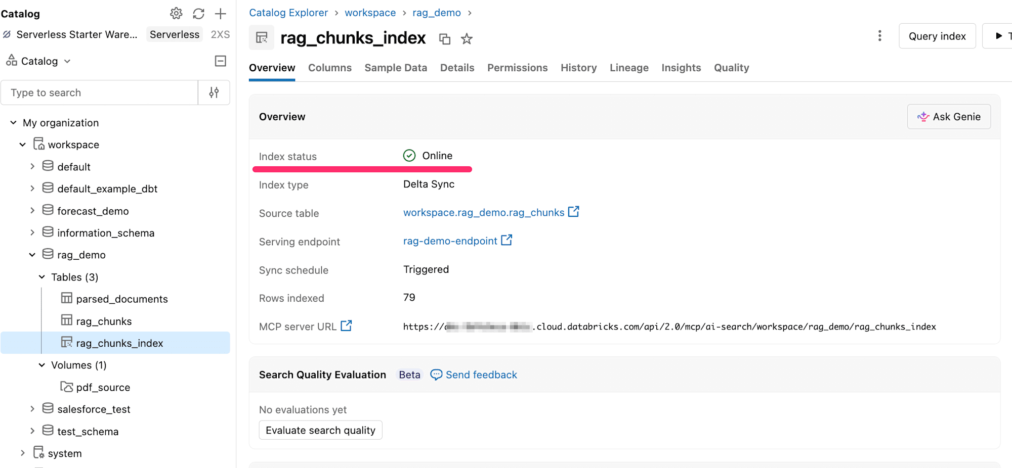Focus the Type to search field
This screenshot has height=468, width=1012.
click(x=99, y=92)
